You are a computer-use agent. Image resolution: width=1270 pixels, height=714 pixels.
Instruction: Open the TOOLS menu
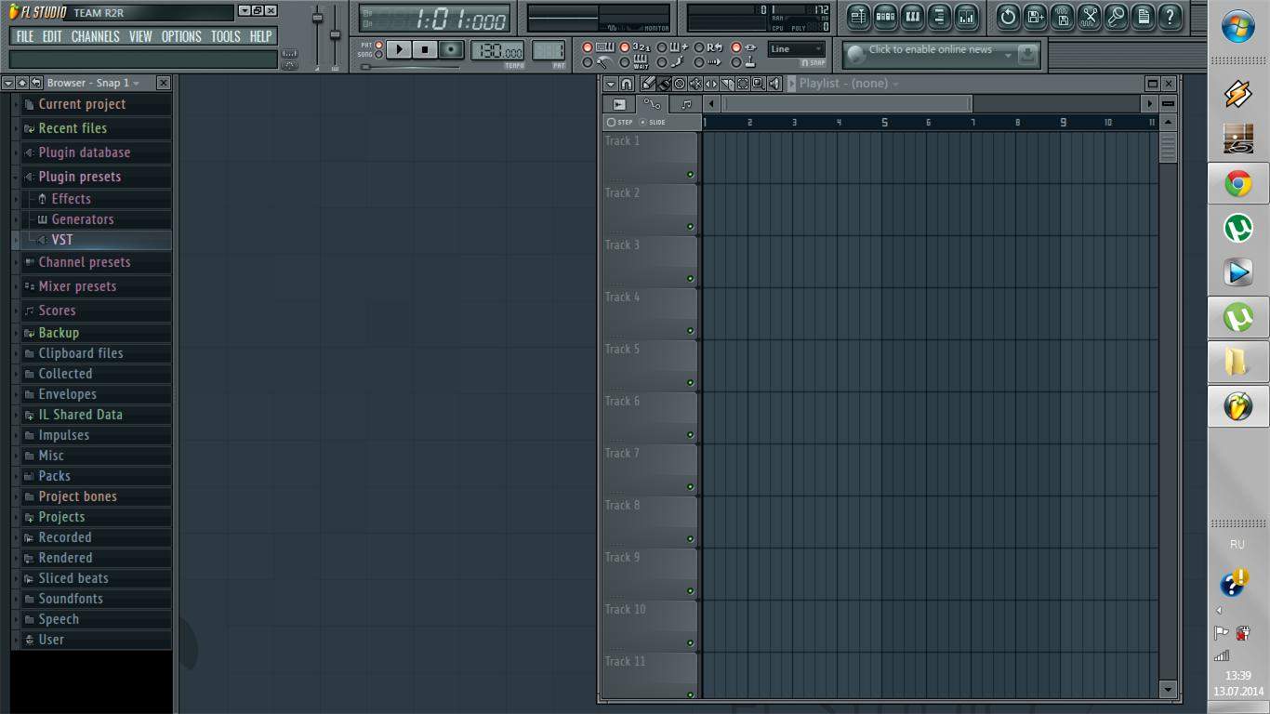coord(225,36)
